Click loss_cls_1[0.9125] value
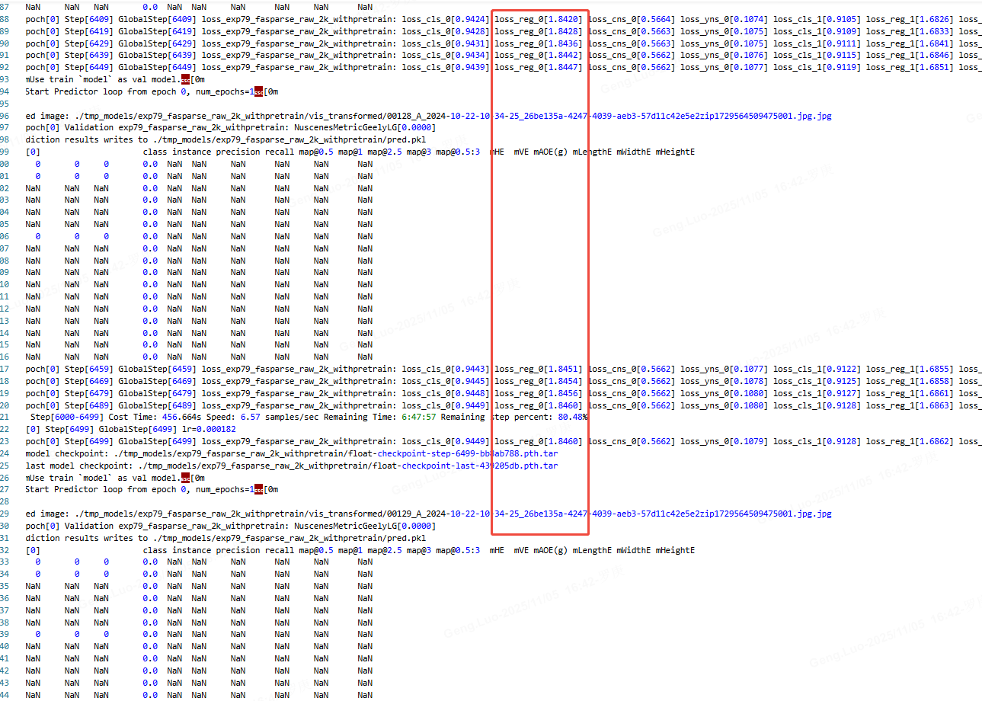The height and width of the screenshot is (701, 982). pos(817,381)
